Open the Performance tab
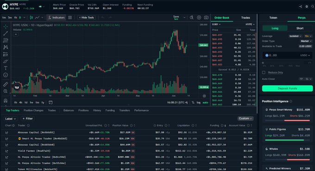 (141, 110)
